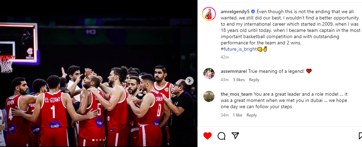View the 5 likes on assemmarei's comment

coord(239,80)
